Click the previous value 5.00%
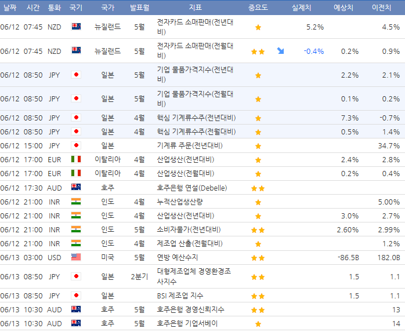The width and height of the screenshot is (405, 332). click(389, 202)
